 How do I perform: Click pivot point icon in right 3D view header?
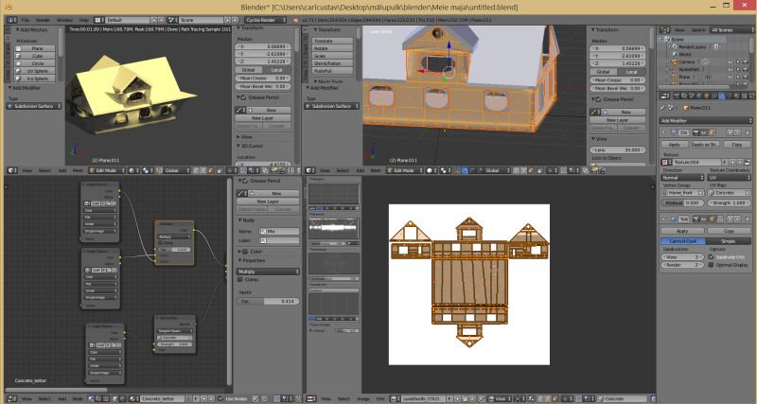tap(445, 170)
